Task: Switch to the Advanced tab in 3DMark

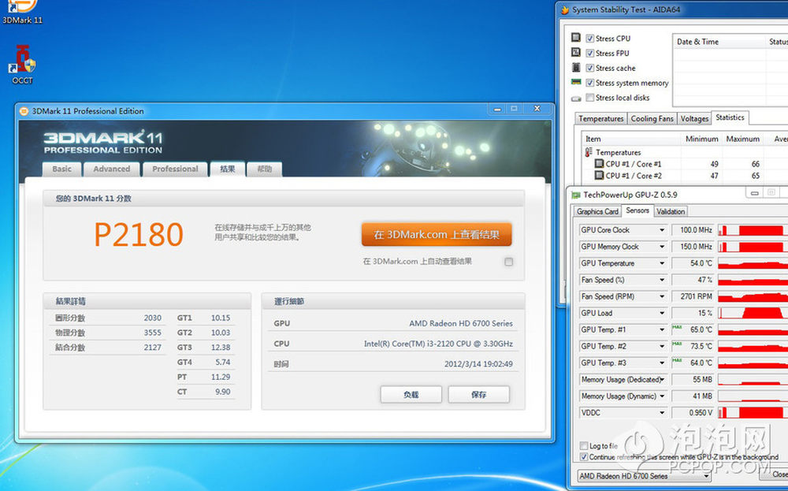Action: pos(112,169)
